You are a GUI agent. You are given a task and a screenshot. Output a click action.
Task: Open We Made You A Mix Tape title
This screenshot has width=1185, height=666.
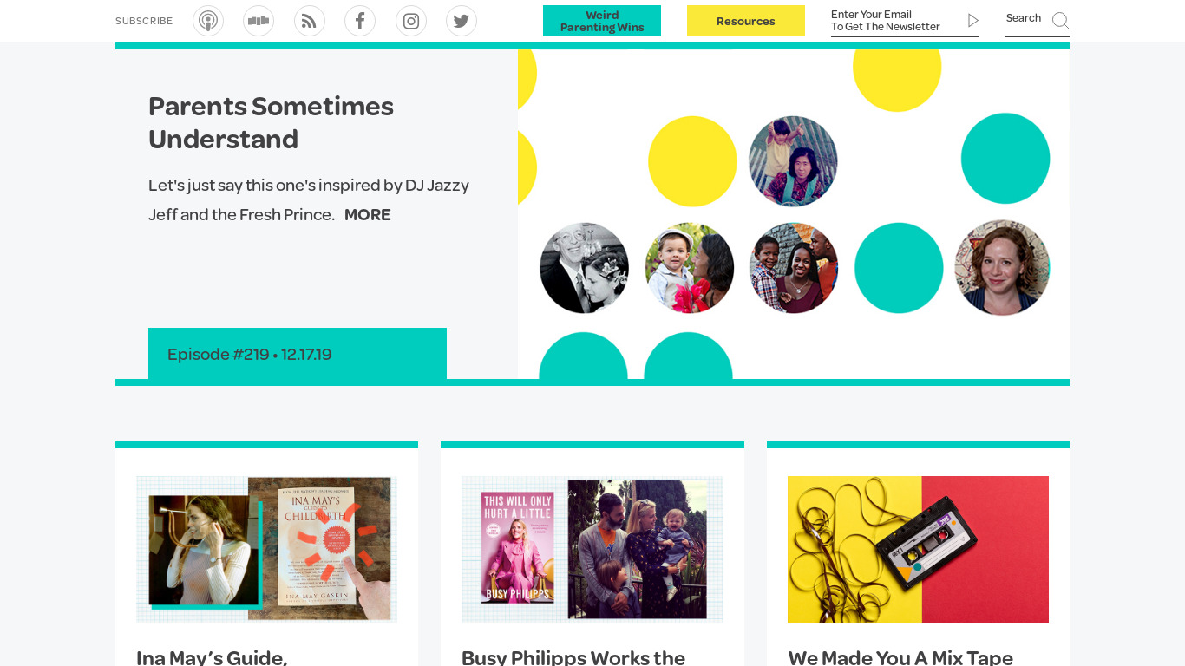coord(900,657)
